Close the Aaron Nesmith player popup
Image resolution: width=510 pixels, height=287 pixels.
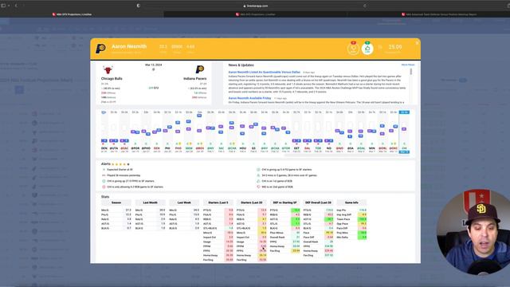coord(417,43)
